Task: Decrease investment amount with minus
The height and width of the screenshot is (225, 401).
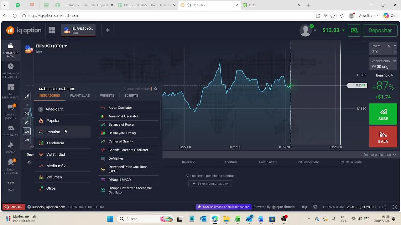Action: coord(395,52)
